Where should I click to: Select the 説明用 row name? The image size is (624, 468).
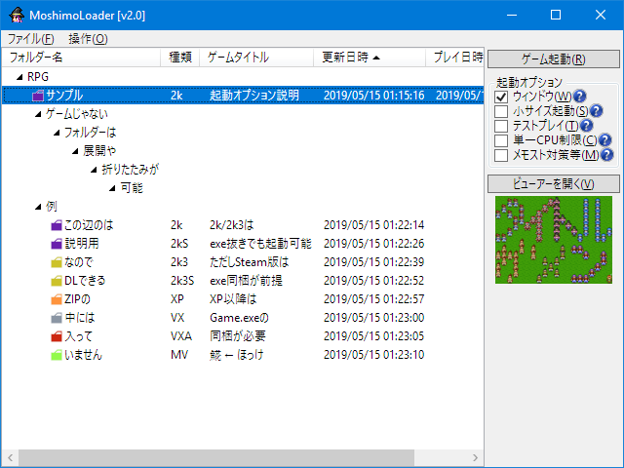(82, 244)
